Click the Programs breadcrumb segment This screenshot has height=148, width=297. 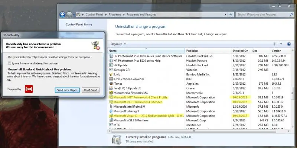tap(115, 14)
